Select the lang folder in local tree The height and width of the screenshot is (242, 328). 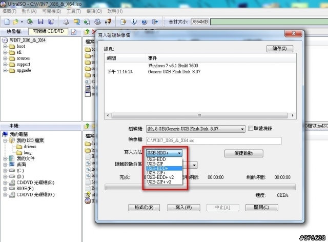[27, 153]
